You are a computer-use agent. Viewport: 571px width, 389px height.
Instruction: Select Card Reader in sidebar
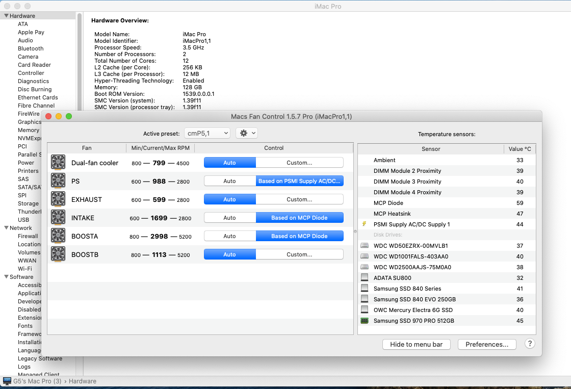34,65
